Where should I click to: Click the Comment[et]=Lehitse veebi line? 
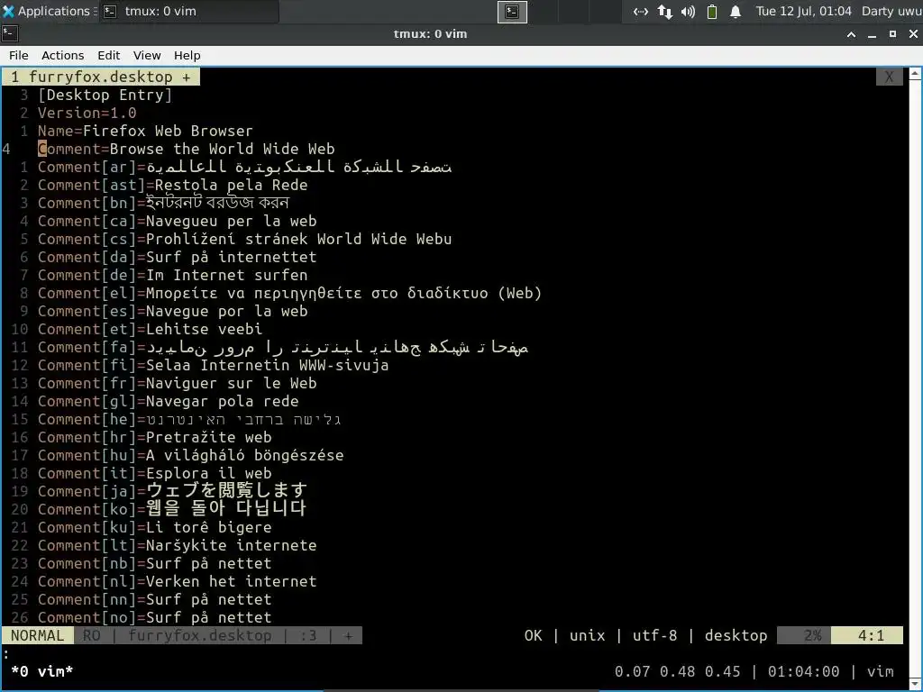pyautogui.click(x=151, y=329)
